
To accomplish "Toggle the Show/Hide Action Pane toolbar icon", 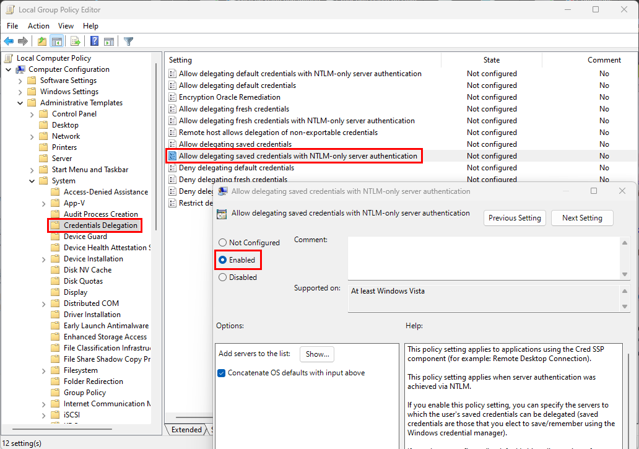I will [109, 41].
